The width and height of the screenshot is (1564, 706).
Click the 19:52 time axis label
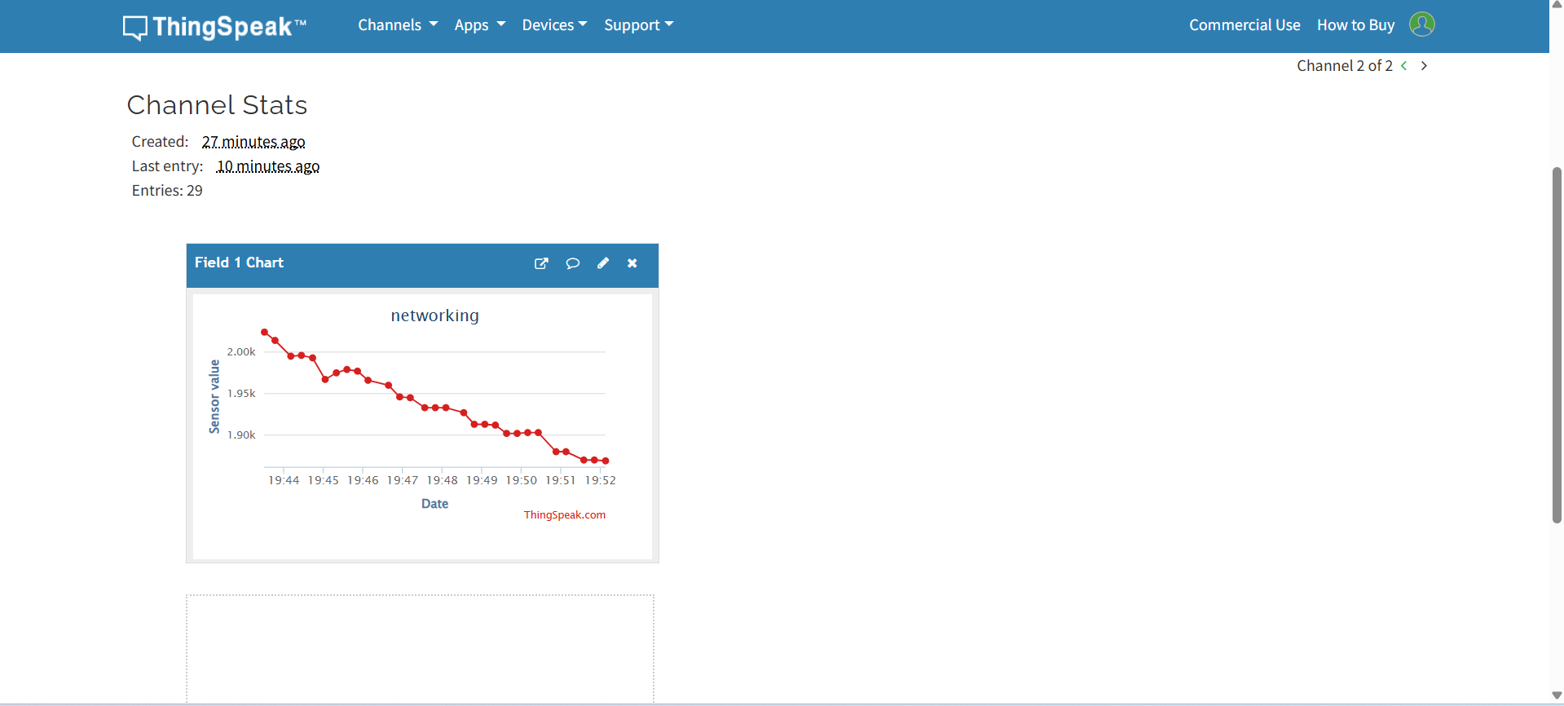(x=601, y=480)
